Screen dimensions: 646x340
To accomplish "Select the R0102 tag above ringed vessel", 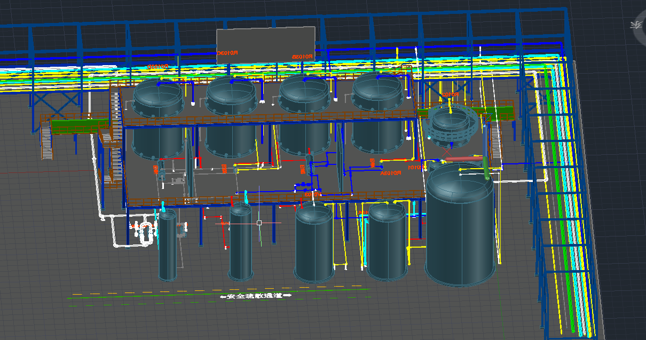I will point(450,94).
